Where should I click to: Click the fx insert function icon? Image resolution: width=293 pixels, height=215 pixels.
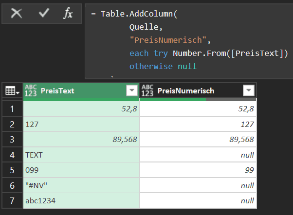click(68, 14)
